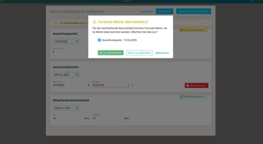Select the KW 15, 2025 period field

coord(66,75)
